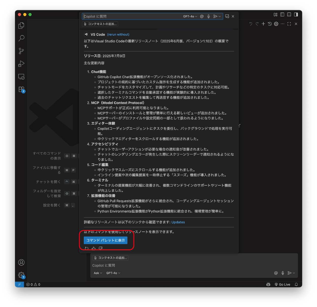Click the "拡張機能の改善" heading in the response
This screenshot has height=307, width=317.
coord(103,196)
